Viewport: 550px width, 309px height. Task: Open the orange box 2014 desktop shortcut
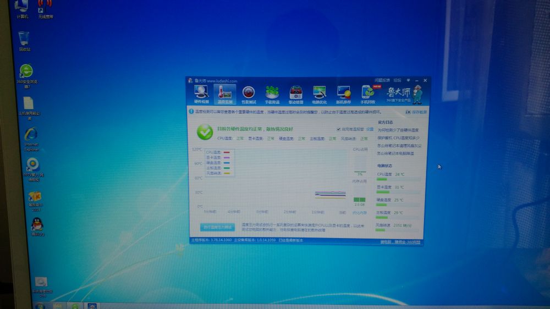[35, 201]
